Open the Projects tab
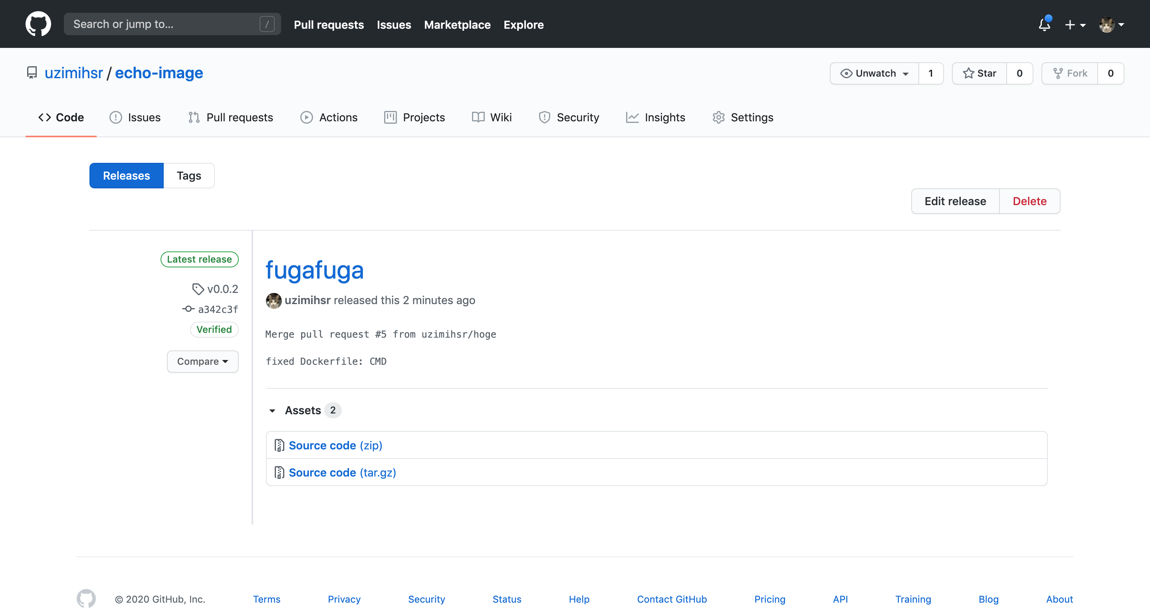Screen dimensions: 1150x615 414,117
